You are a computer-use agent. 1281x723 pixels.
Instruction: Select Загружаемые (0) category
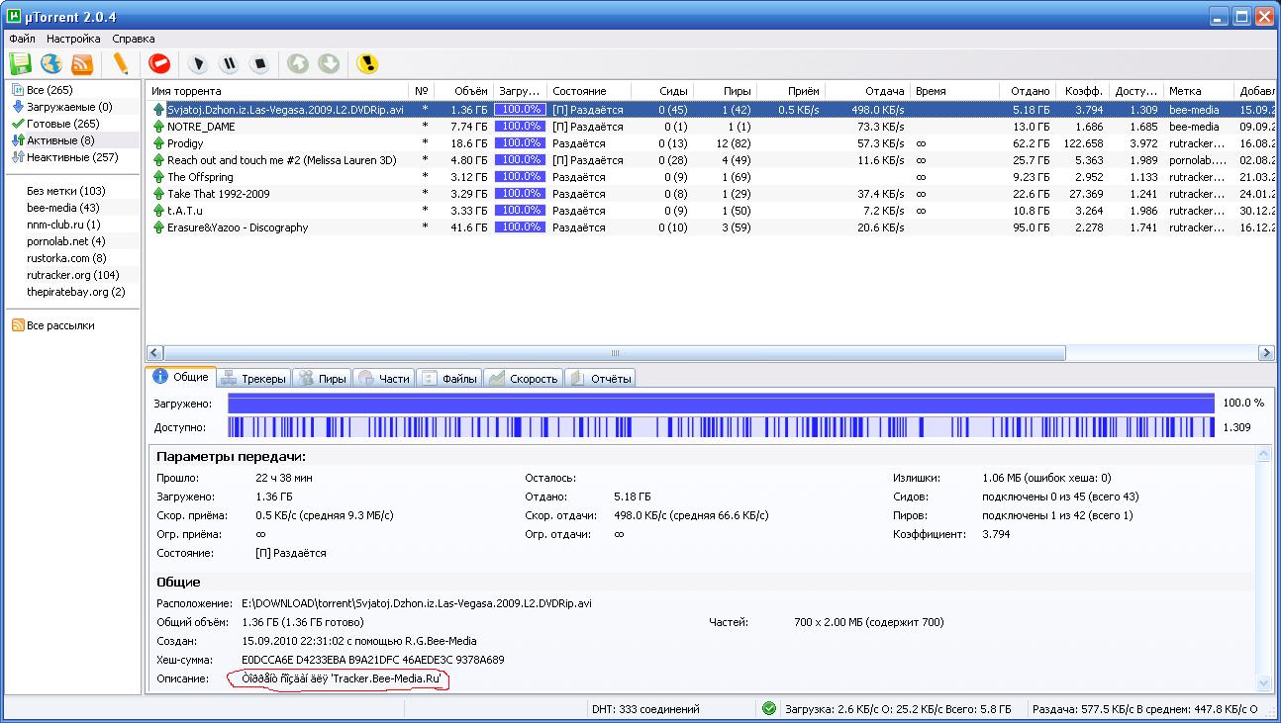pos(61,107)
